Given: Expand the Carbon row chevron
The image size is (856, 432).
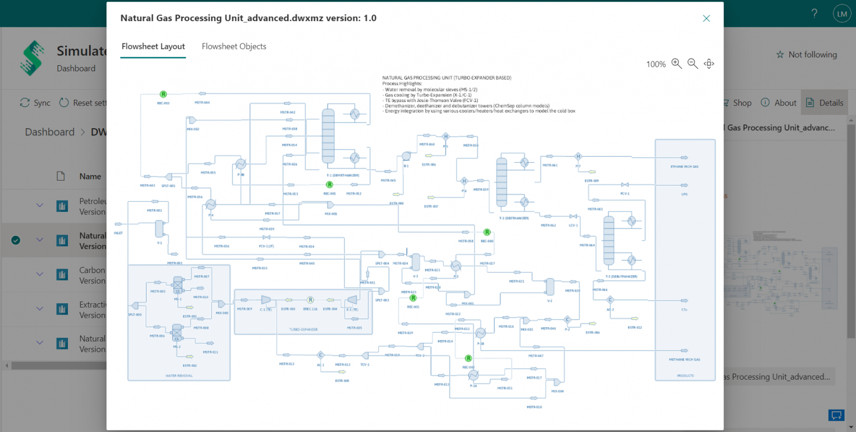Looking at the screenshot, I should (40, 275).
